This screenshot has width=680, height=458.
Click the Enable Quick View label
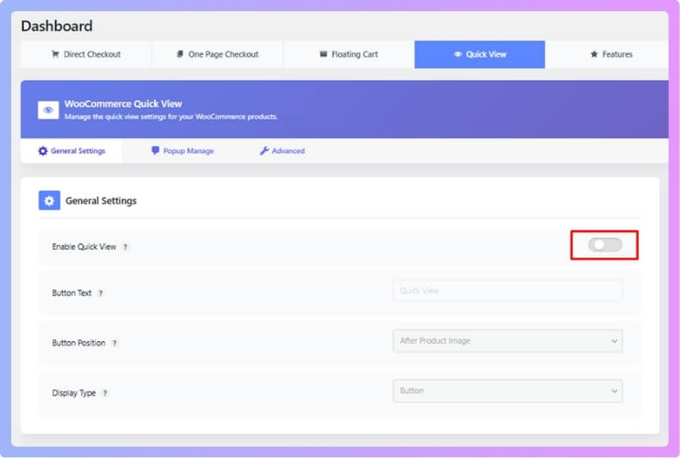click(x=84, y=247)
